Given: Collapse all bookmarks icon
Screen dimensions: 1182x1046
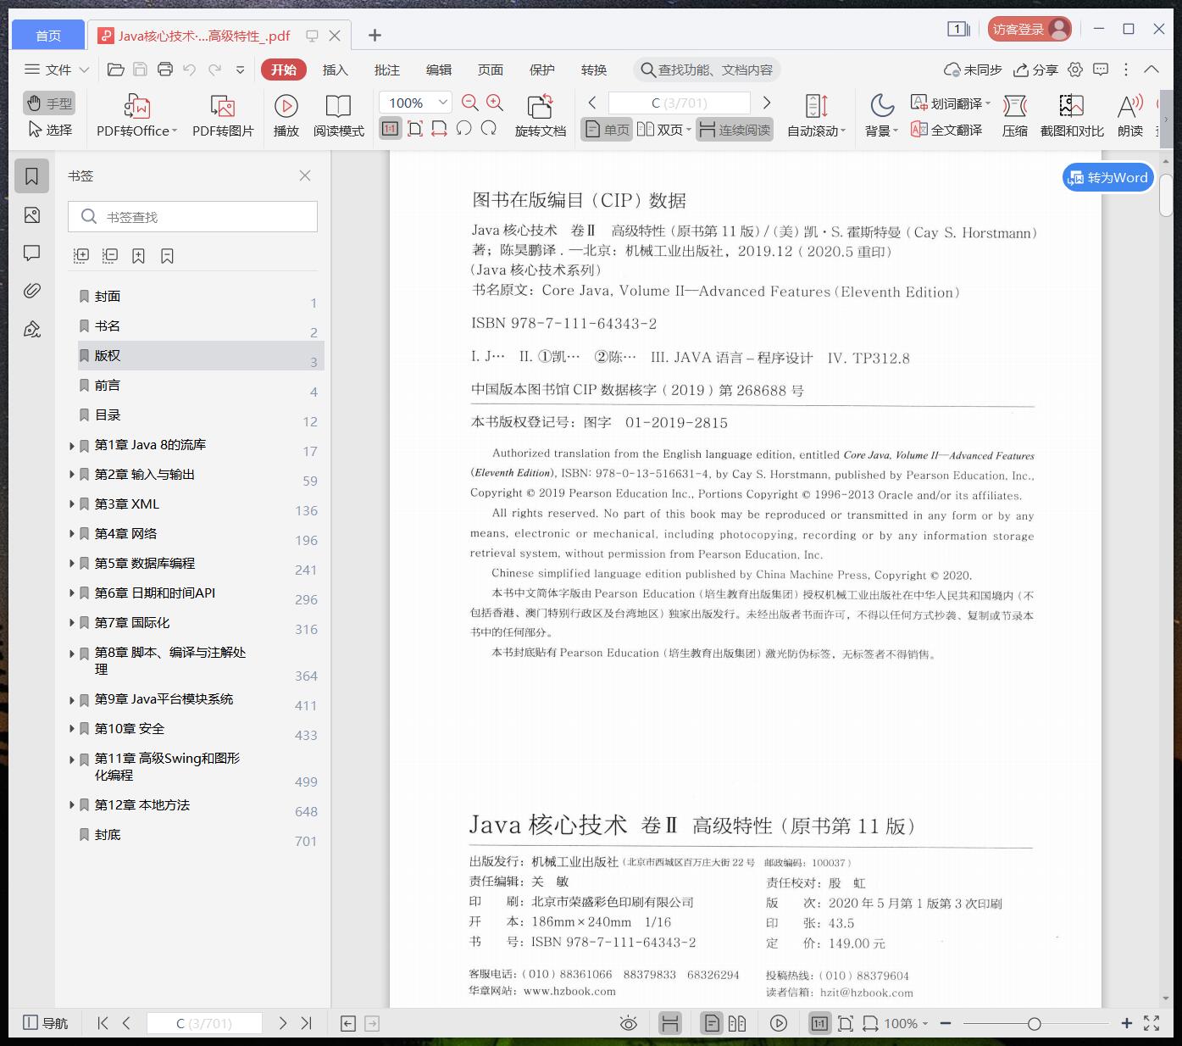Looking at the screenshot, I should [x=110, y=255].
